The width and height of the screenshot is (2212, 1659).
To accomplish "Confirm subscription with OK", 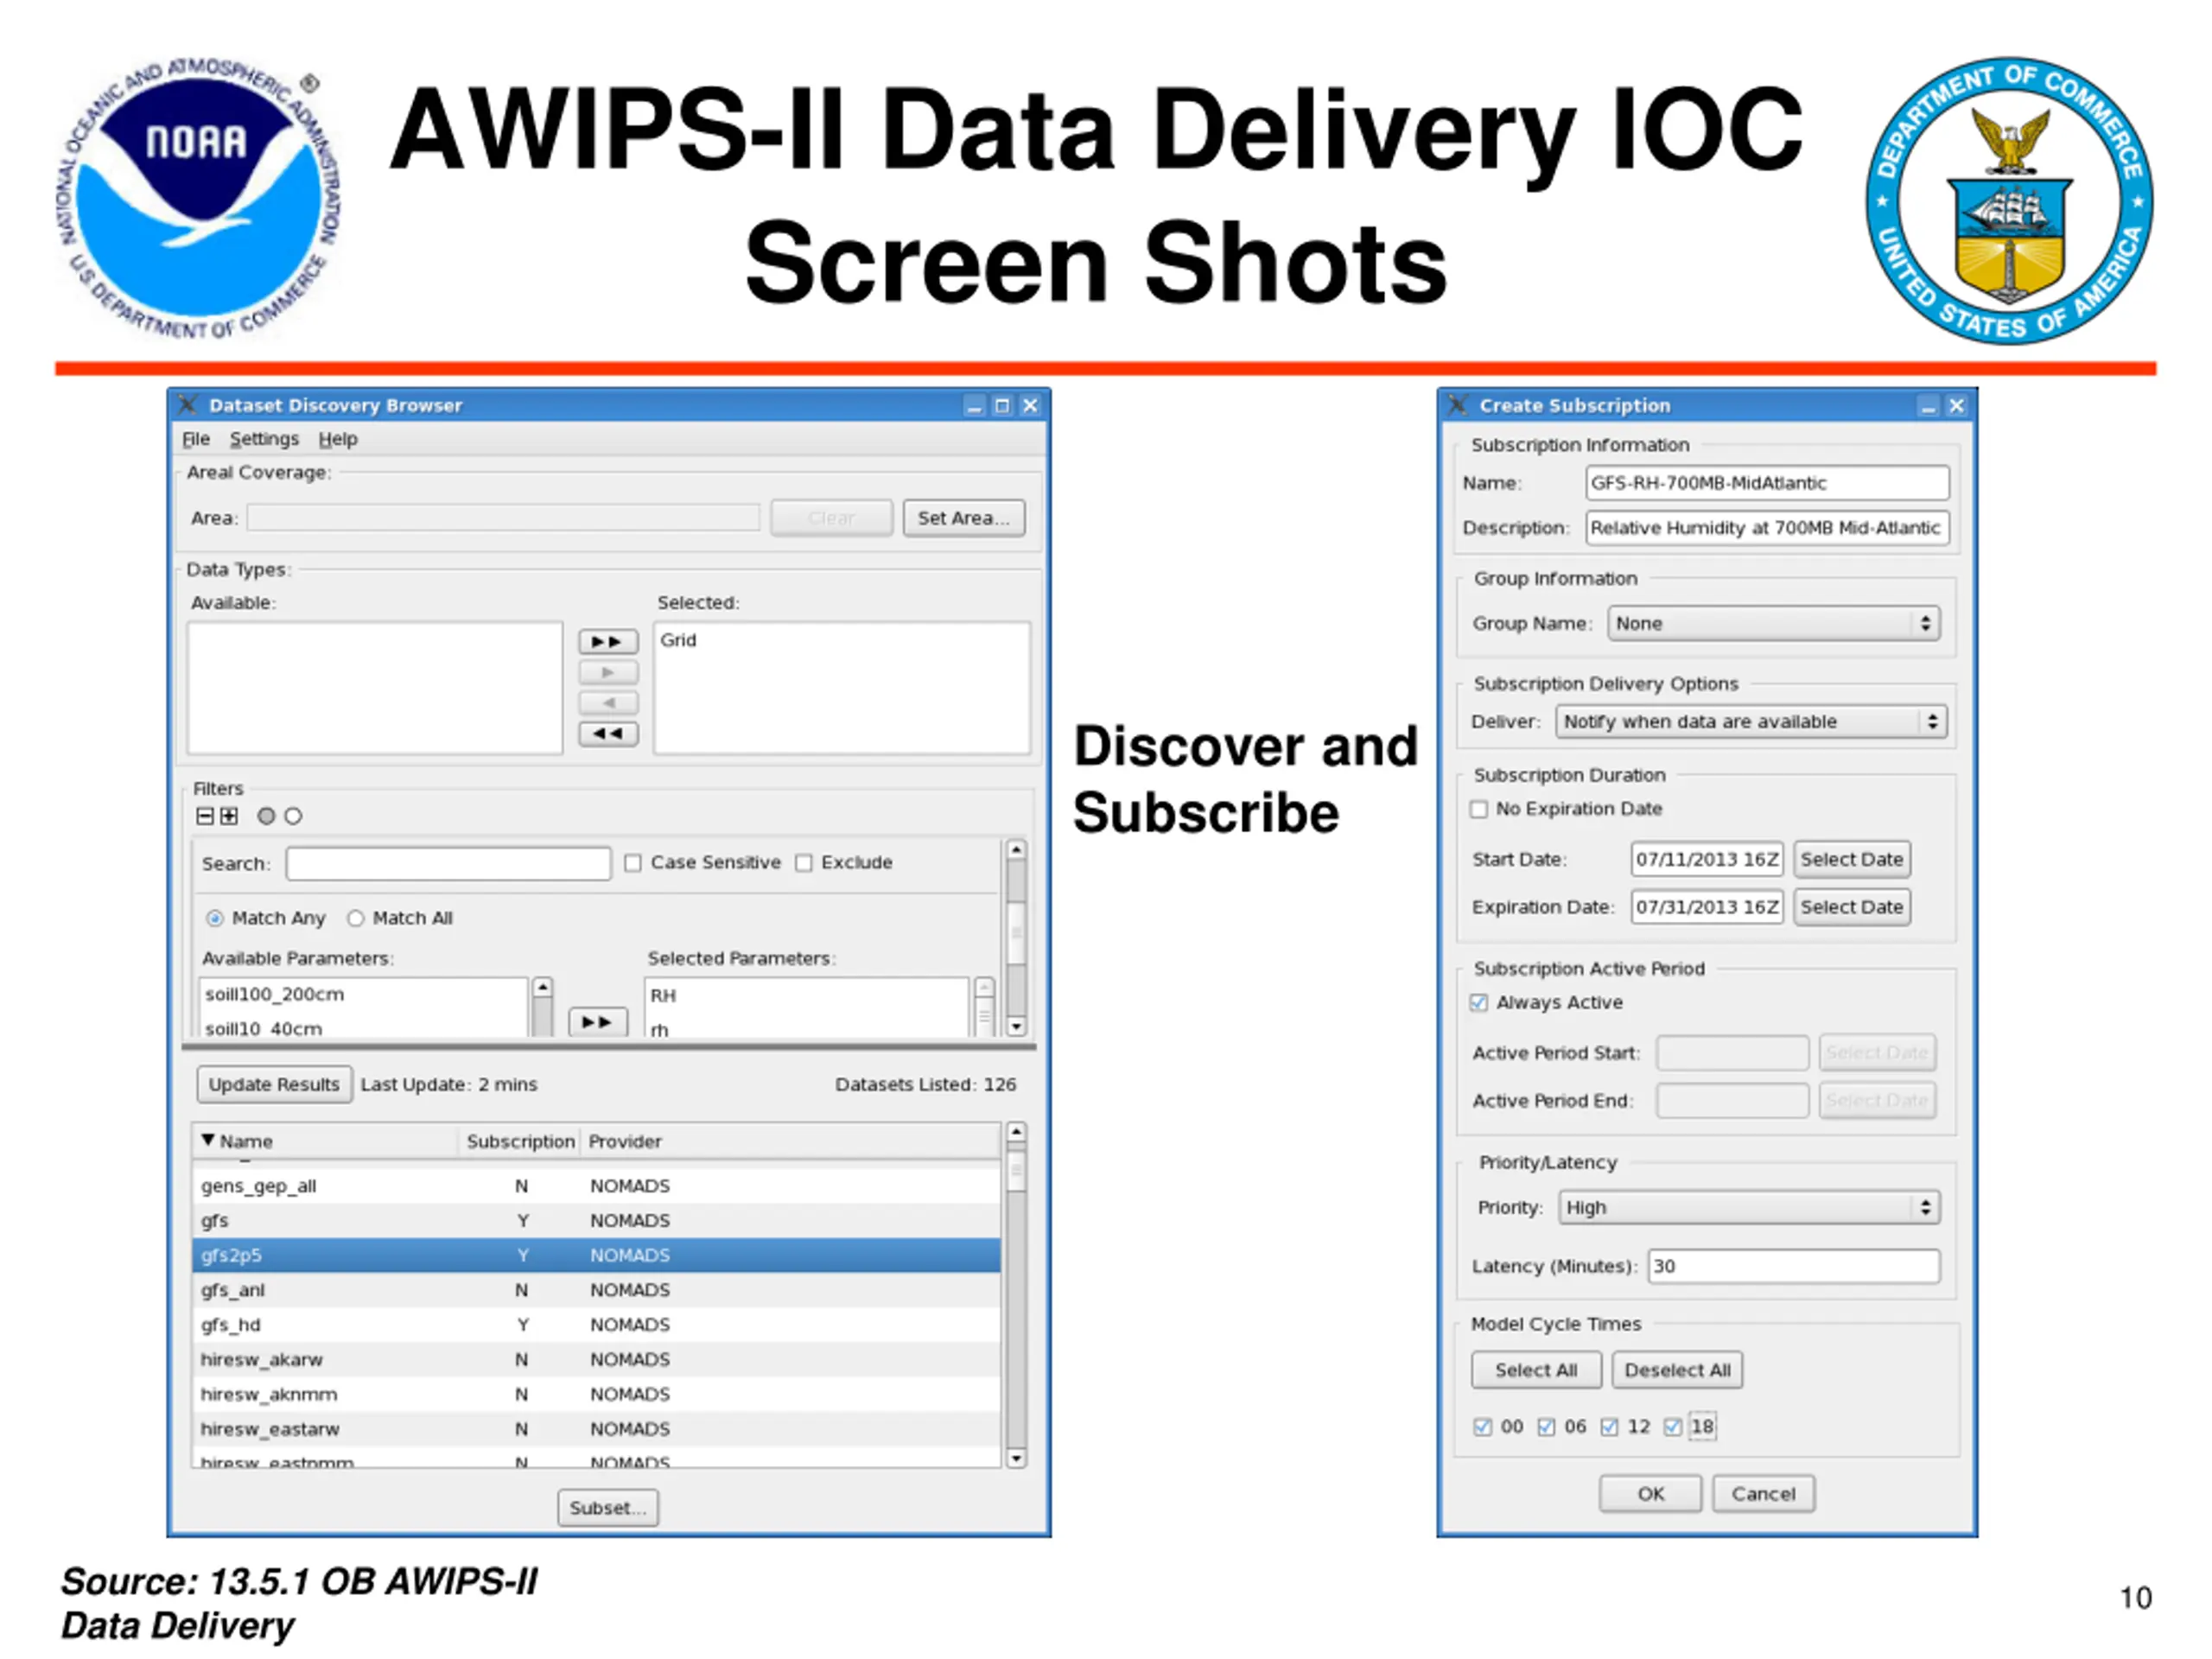I will click(1650, 1493).
